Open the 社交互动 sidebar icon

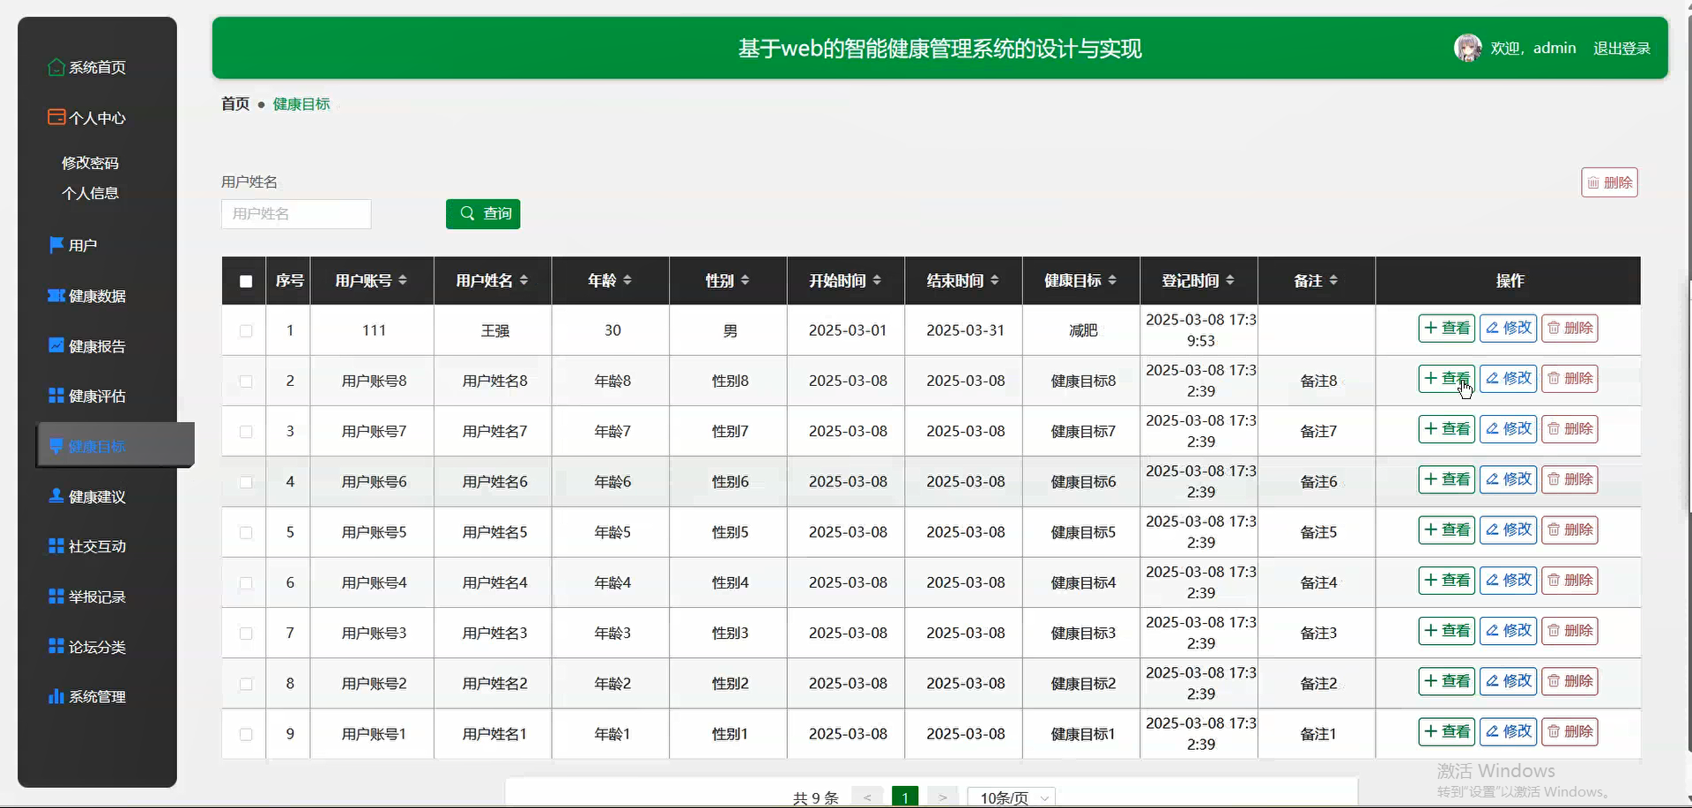point(56,546)
